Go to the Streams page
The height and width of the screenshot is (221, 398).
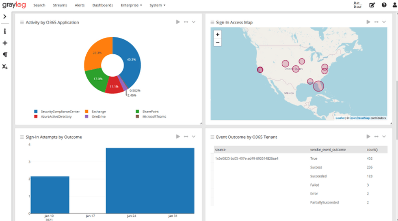coord(60,5)
